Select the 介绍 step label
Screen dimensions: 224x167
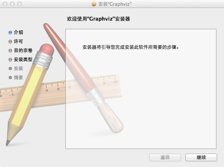coord(18,32)
